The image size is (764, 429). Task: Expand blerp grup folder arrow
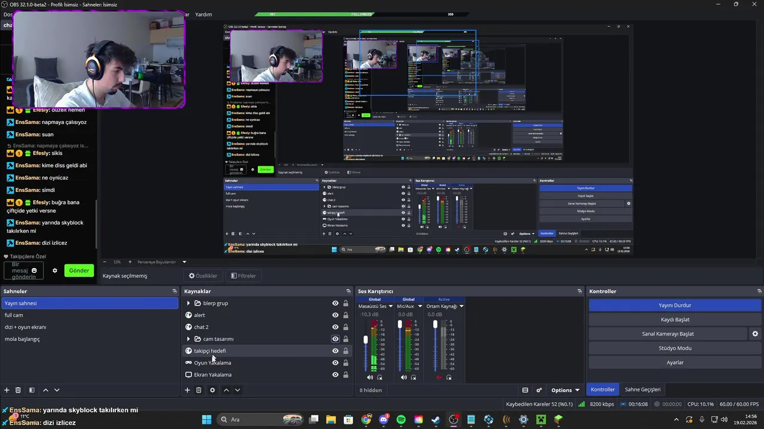(x=189, y=303)
